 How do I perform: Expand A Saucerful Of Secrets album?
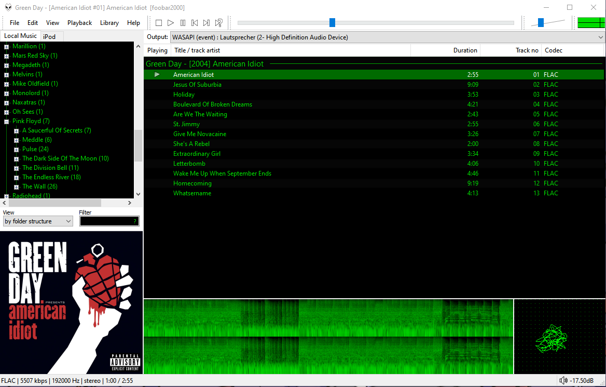click(x=16, y=131)
